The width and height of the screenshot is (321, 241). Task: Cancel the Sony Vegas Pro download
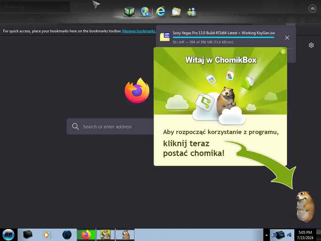coord(287,38)
